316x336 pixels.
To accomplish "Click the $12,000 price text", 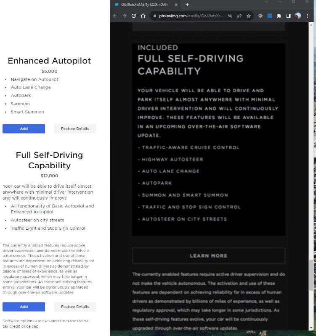I will click(49, 176).
